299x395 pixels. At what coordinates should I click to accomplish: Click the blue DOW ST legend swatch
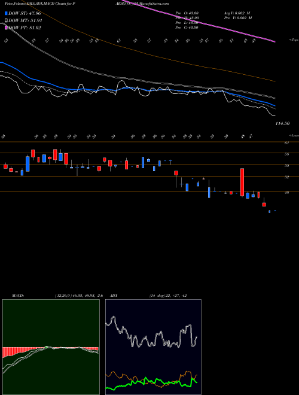(7, 14)
